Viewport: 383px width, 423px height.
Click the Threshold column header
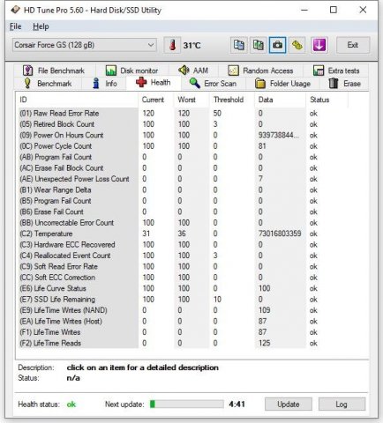231,100
